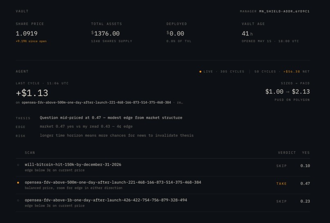Click the deployed value $0.00

point(175,34)
